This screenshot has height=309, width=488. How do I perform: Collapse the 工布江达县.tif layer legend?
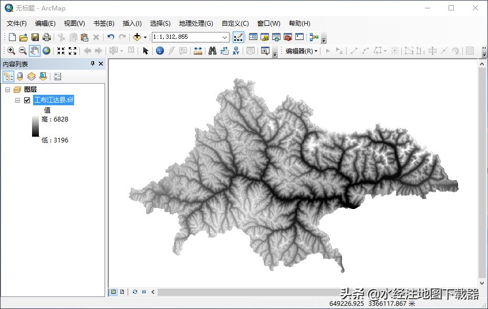pos(17,100)
